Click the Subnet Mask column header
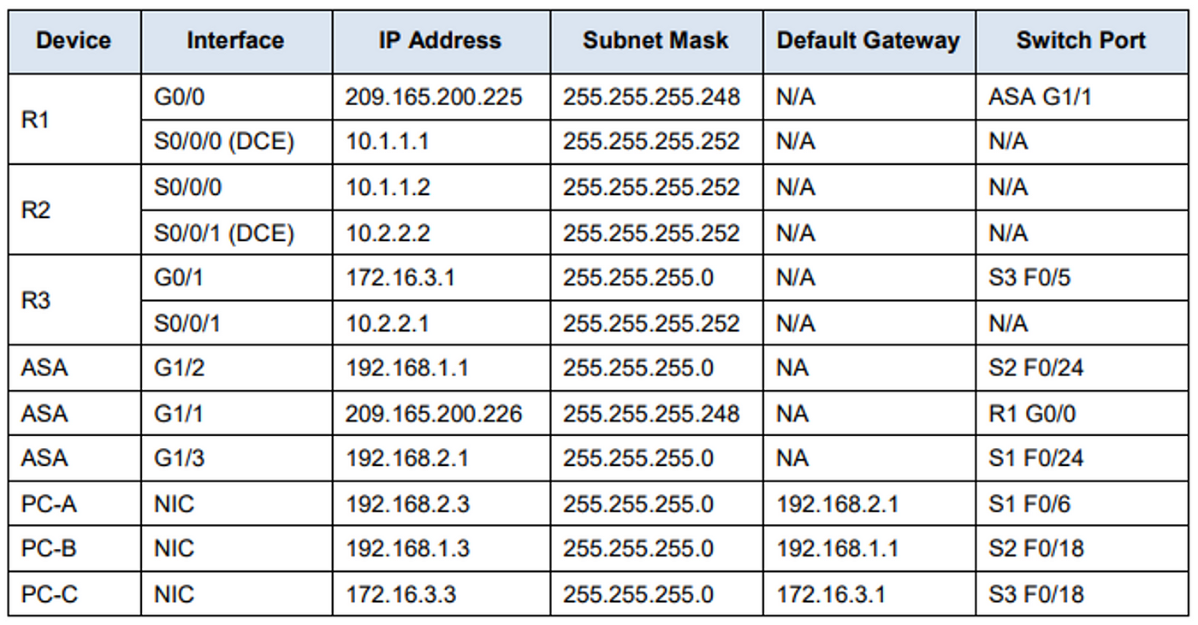 [655, 40]
